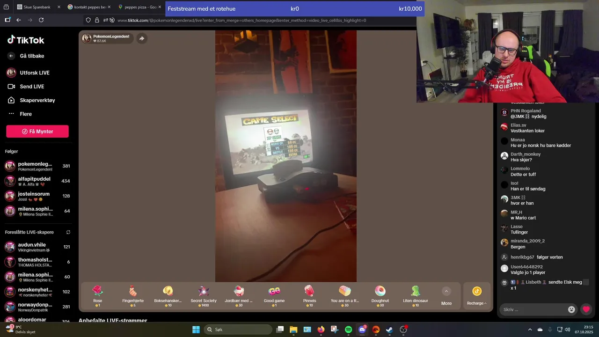The width and height of the screenshot is (599, 337).
Task: Click the Skriv chat input field
Action: 533,309
